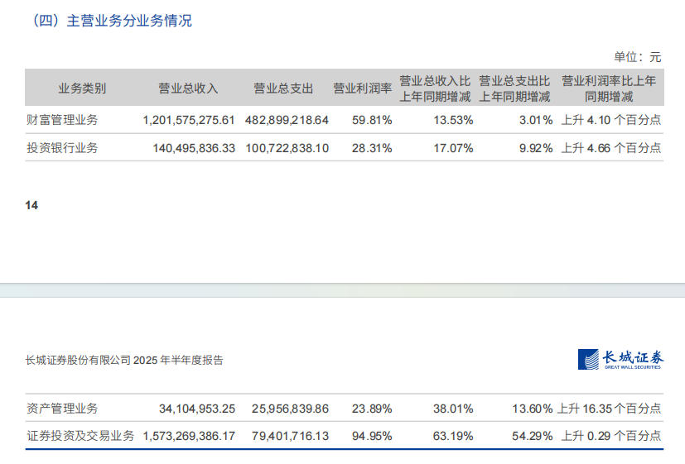The height and width of the screenshot is (464, 685).
Task: Click the page number 14
Action: (31, 205)
